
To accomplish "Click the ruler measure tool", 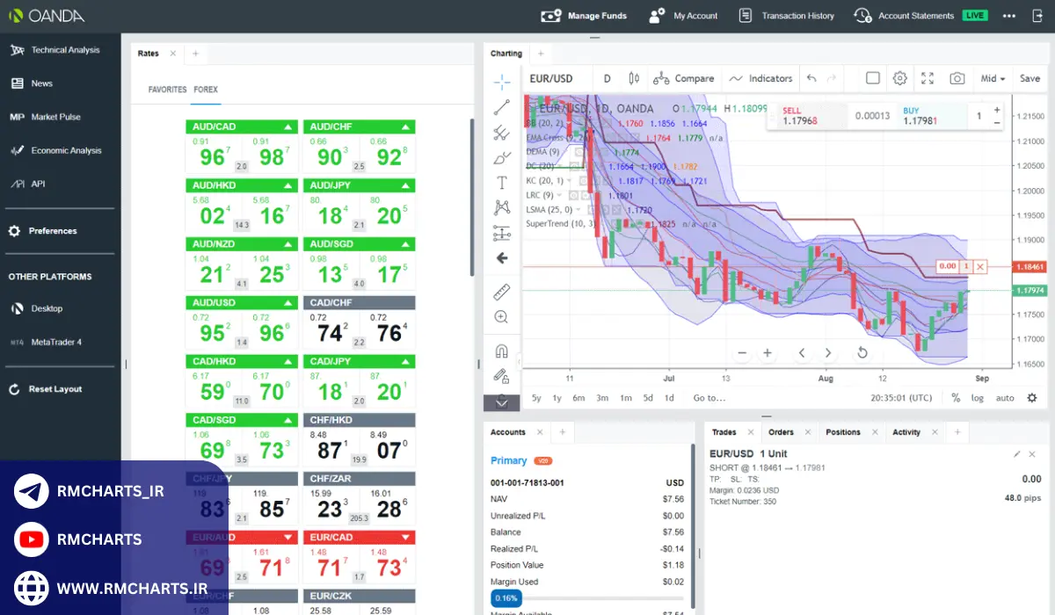I will click(x=502, y=292).
